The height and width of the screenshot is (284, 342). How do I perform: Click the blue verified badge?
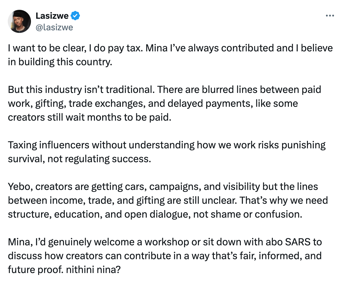pyautogui.click(x=76, y=16)
